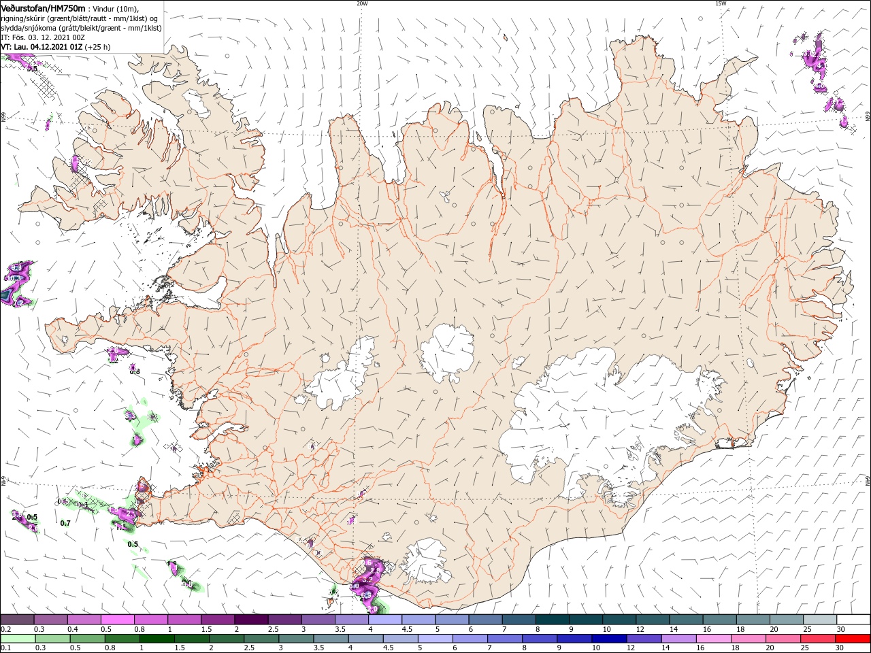Pick the purple swatch labeled 12 in the lower legend
Viewport: 871px width, 653px height.
click(643, 639)
